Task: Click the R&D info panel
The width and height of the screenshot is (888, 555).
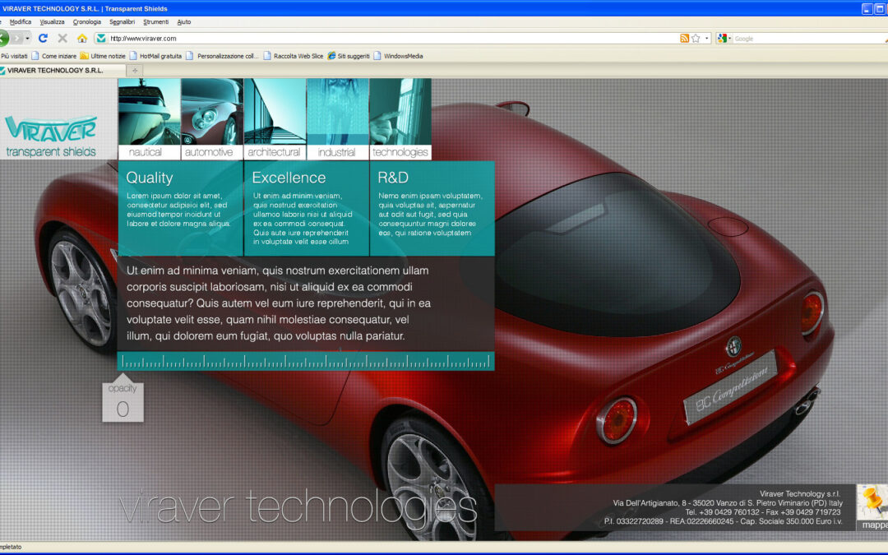Action: tap(432, 208)
